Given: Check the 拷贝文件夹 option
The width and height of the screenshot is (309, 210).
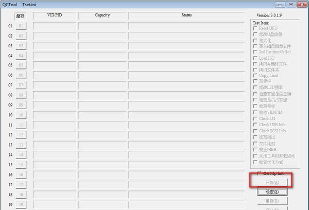Looking at the screenshot, I should coord(255,70).
